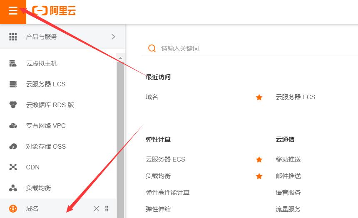Click the 负载均衡 sidebar icon
The width and height of the screenshot is (358, 218).
(13, 188)
